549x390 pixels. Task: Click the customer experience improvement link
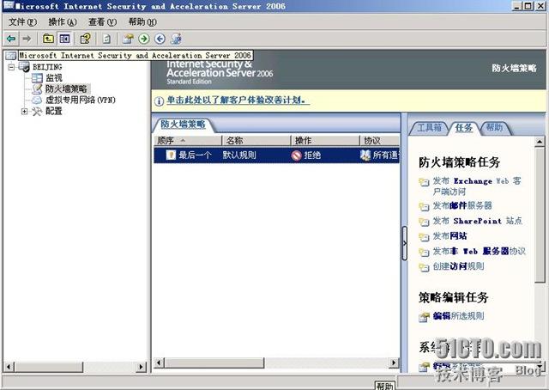[238, 101]
